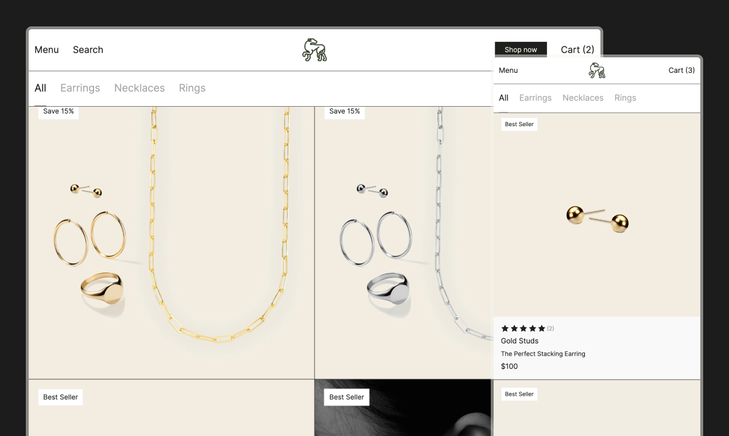Switch to Rings tab in desktop window
This screenshot has width=729, height=436.
192,88
